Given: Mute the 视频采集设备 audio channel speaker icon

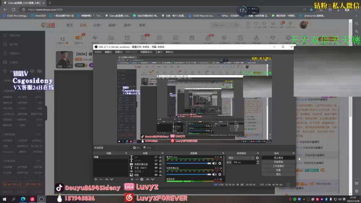Looking at the screenshot, I should click(x=214, y=175).
